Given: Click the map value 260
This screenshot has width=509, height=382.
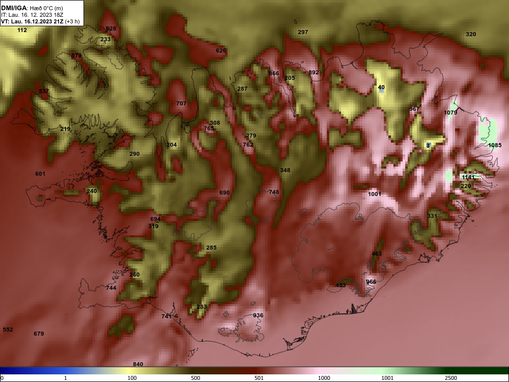Looking at the screenshot, I should coord(134,275).
